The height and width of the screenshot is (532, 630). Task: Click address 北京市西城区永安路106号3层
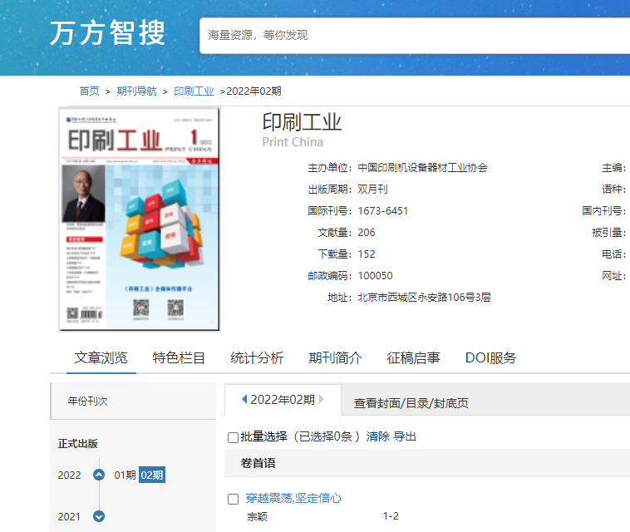point(424,298)
